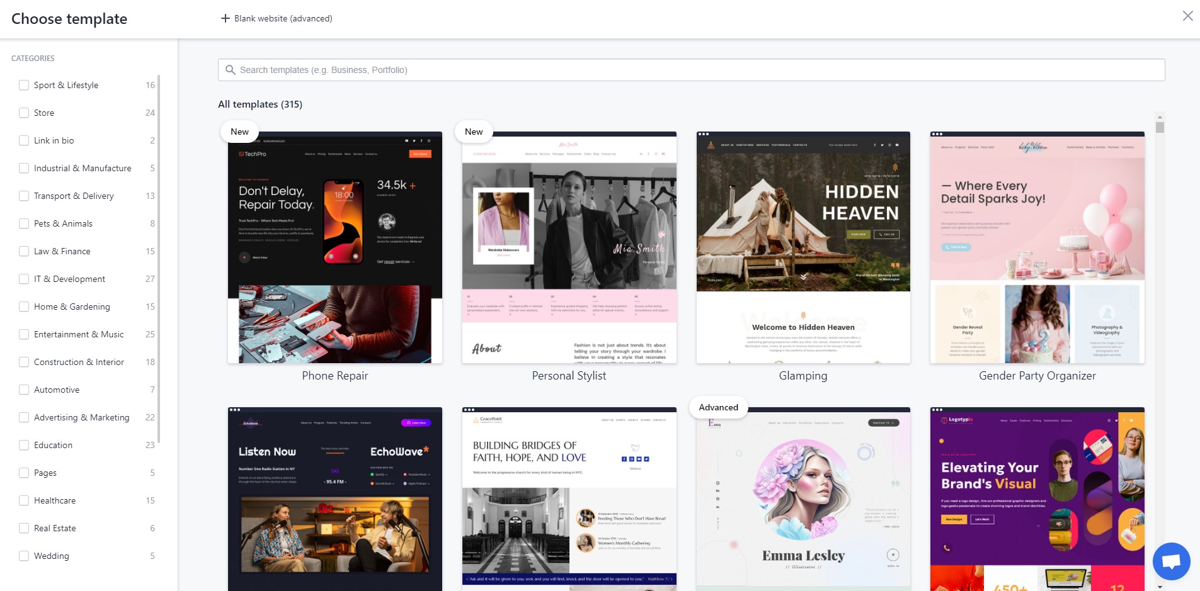The height and width of the screenshot is (591, 1200).
Task: Check the Law & Finance box
Action: click(24, 251)
